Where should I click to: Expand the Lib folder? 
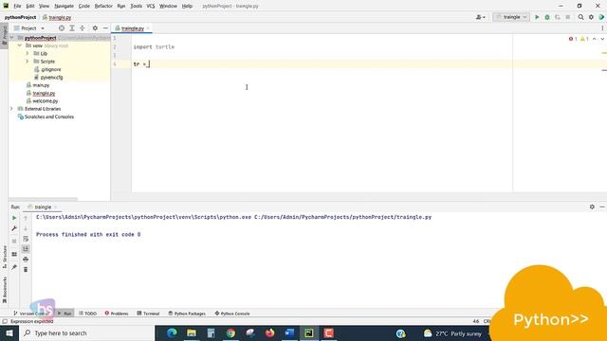(x=28, y=53)
